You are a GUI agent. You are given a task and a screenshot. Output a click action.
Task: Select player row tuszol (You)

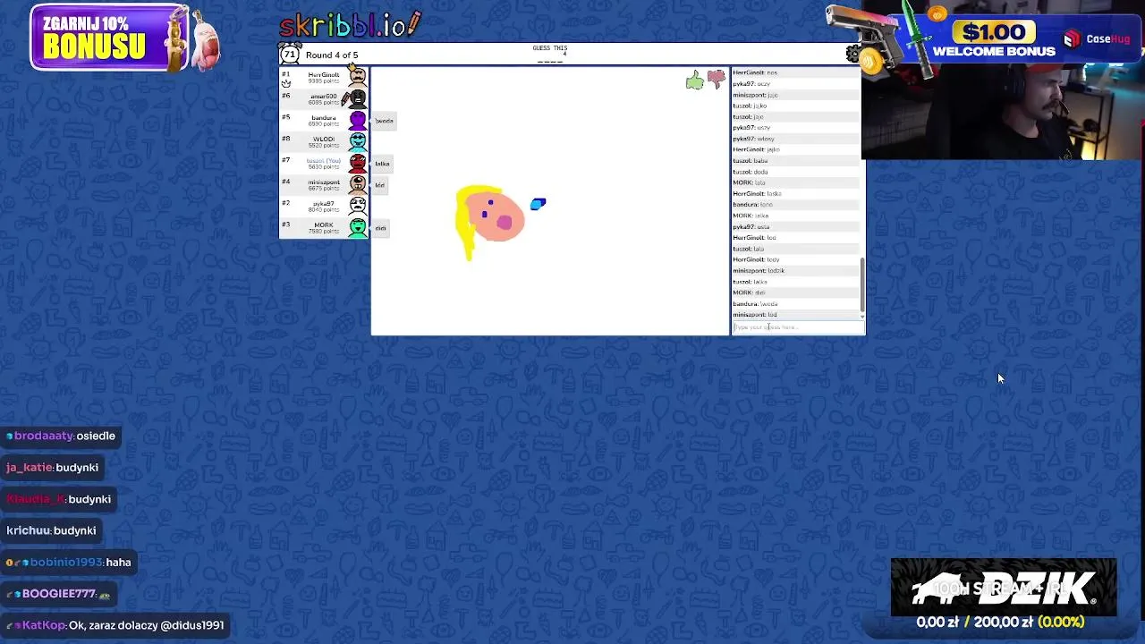(x=324, y=162)
